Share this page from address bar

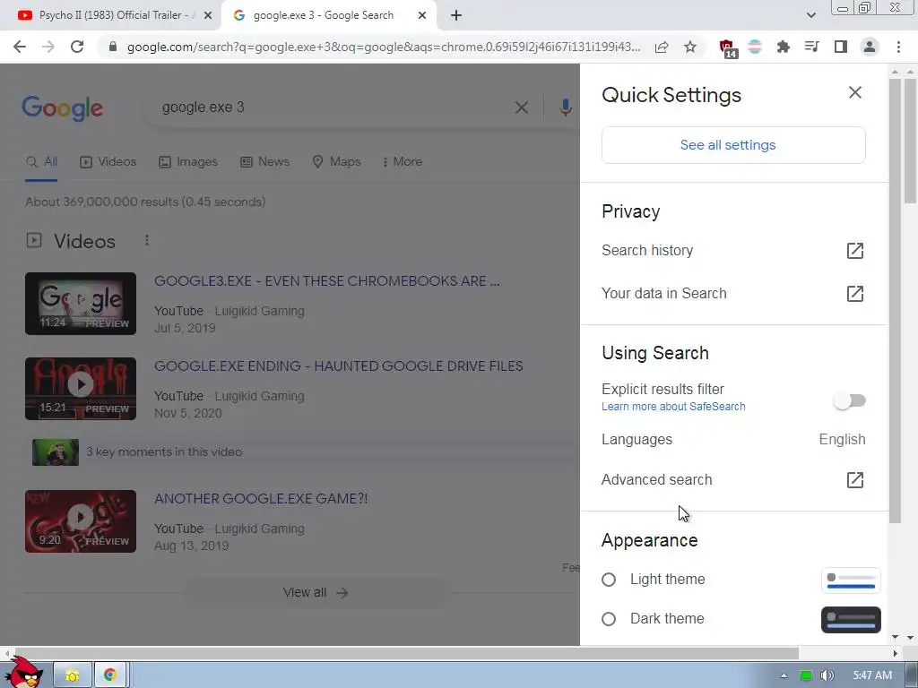662,47
